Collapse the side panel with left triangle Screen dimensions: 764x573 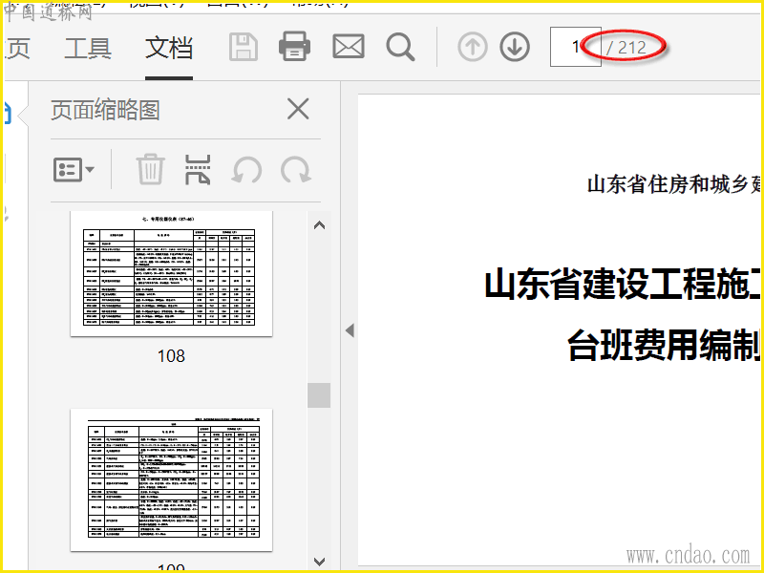pyautogui.click(x=350, y=330)
